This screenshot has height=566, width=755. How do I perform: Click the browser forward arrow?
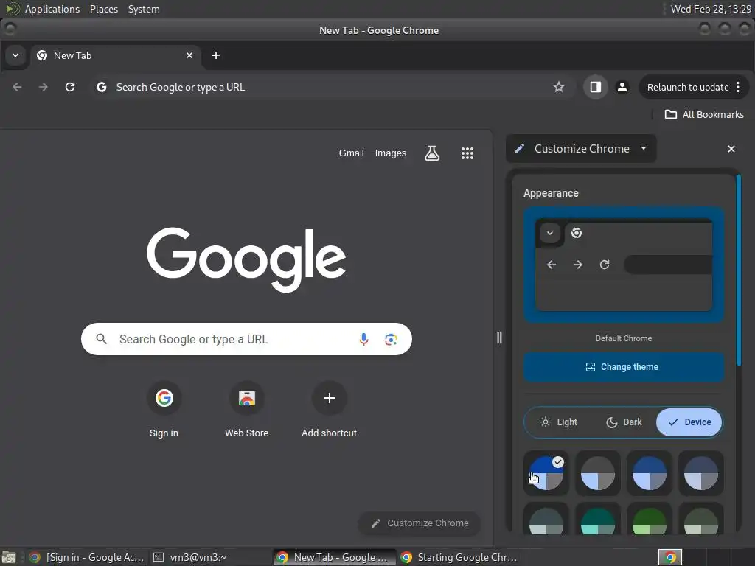(x=44, y=87)
